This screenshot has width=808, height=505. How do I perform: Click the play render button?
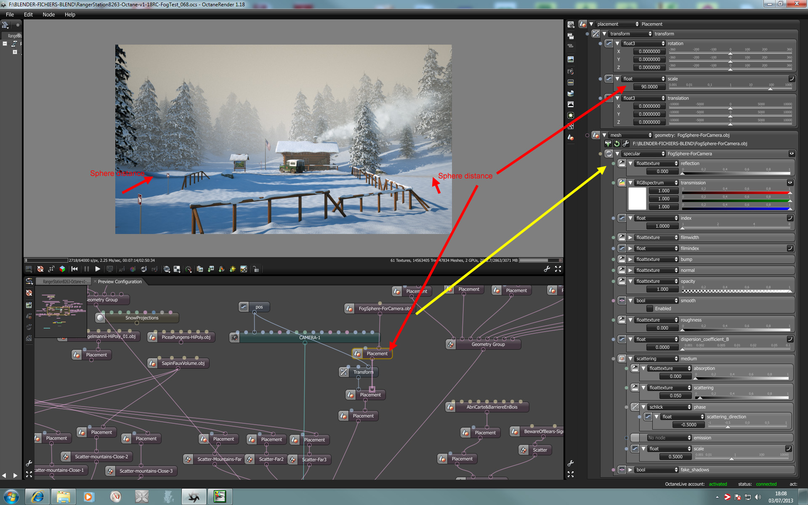click(98, 269)
